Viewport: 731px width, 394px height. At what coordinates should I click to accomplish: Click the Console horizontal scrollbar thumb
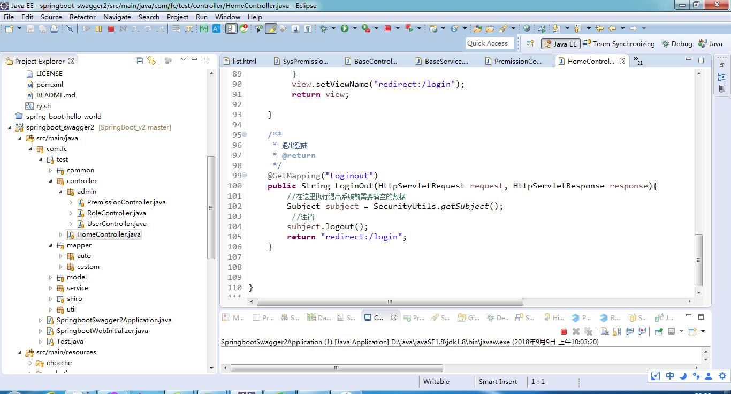pyautogui.click(x=337, y=368)
